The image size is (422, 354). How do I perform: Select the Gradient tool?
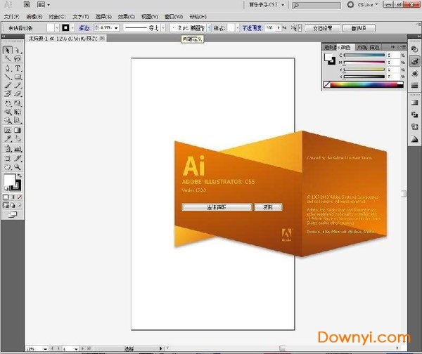(x=17, y=130)
